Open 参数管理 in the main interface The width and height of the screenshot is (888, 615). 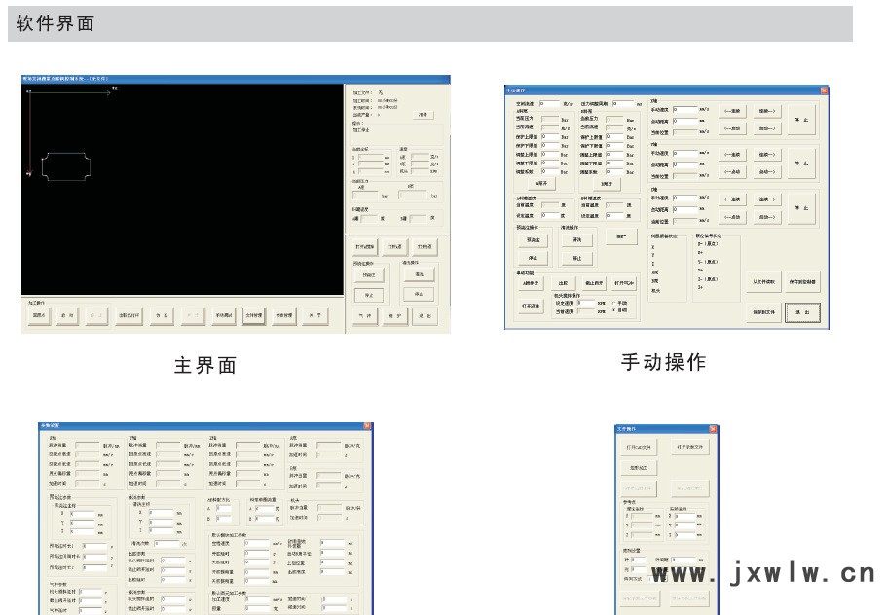(283, 316)
